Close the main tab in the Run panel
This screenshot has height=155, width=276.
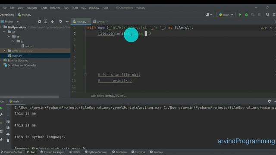pyautogui.click(x=22, y=102)
